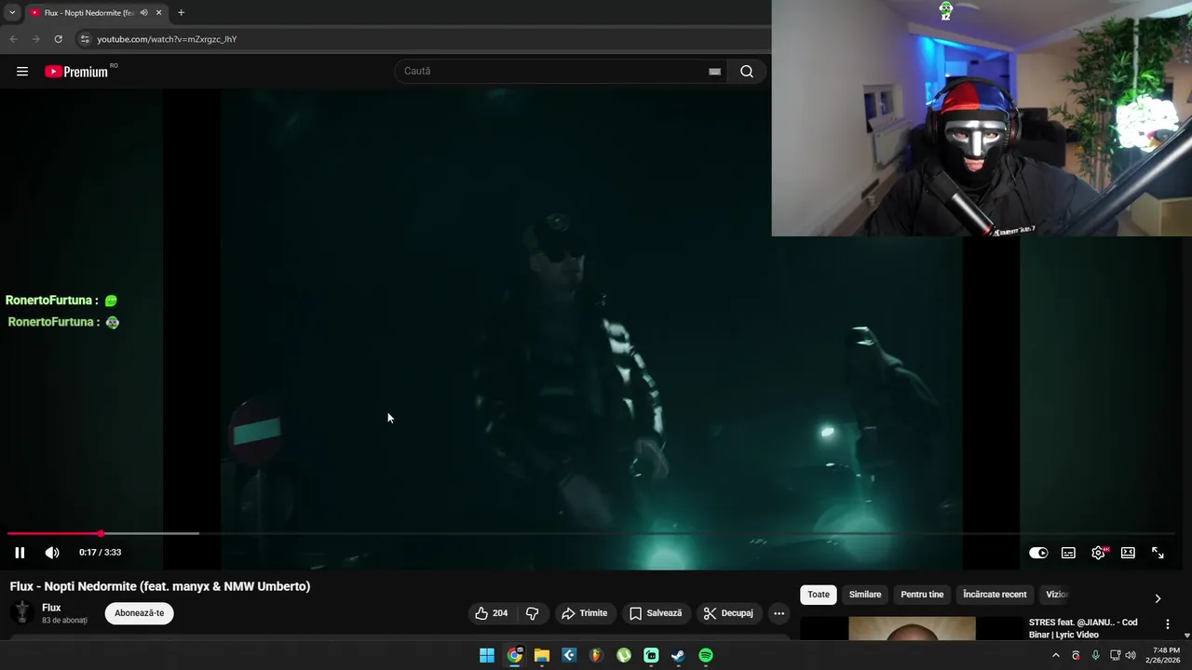The image size is (1192, 670).
Task: Click the red playhead scrubber dot
Action: click(x=101, y=533)
